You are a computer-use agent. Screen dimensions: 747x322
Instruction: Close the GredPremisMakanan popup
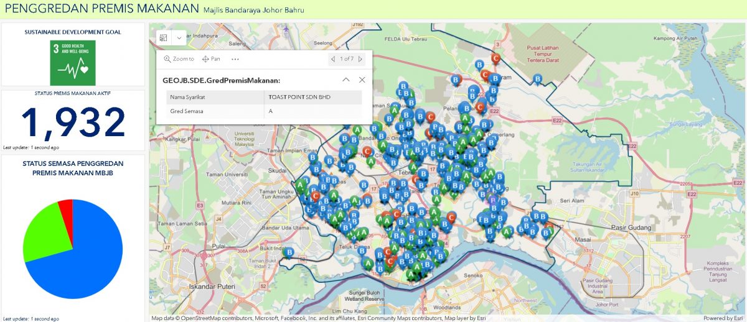pyautogui.click(x=362, y=80)
